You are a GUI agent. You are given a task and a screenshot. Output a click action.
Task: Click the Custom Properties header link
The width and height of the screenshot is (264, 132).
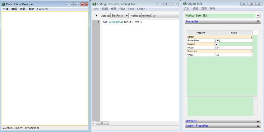pos(197,125)
